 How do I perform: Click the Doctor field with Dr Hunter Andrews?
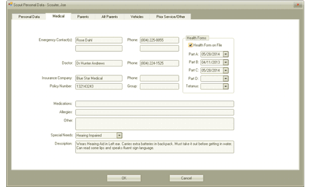point(99,63)
